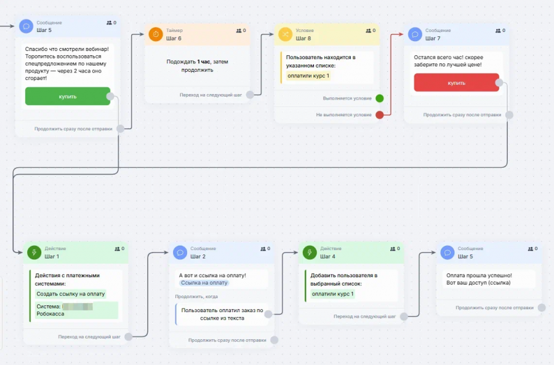Select the red 'Не выполняется условие' output connector

tap(379, 115)
